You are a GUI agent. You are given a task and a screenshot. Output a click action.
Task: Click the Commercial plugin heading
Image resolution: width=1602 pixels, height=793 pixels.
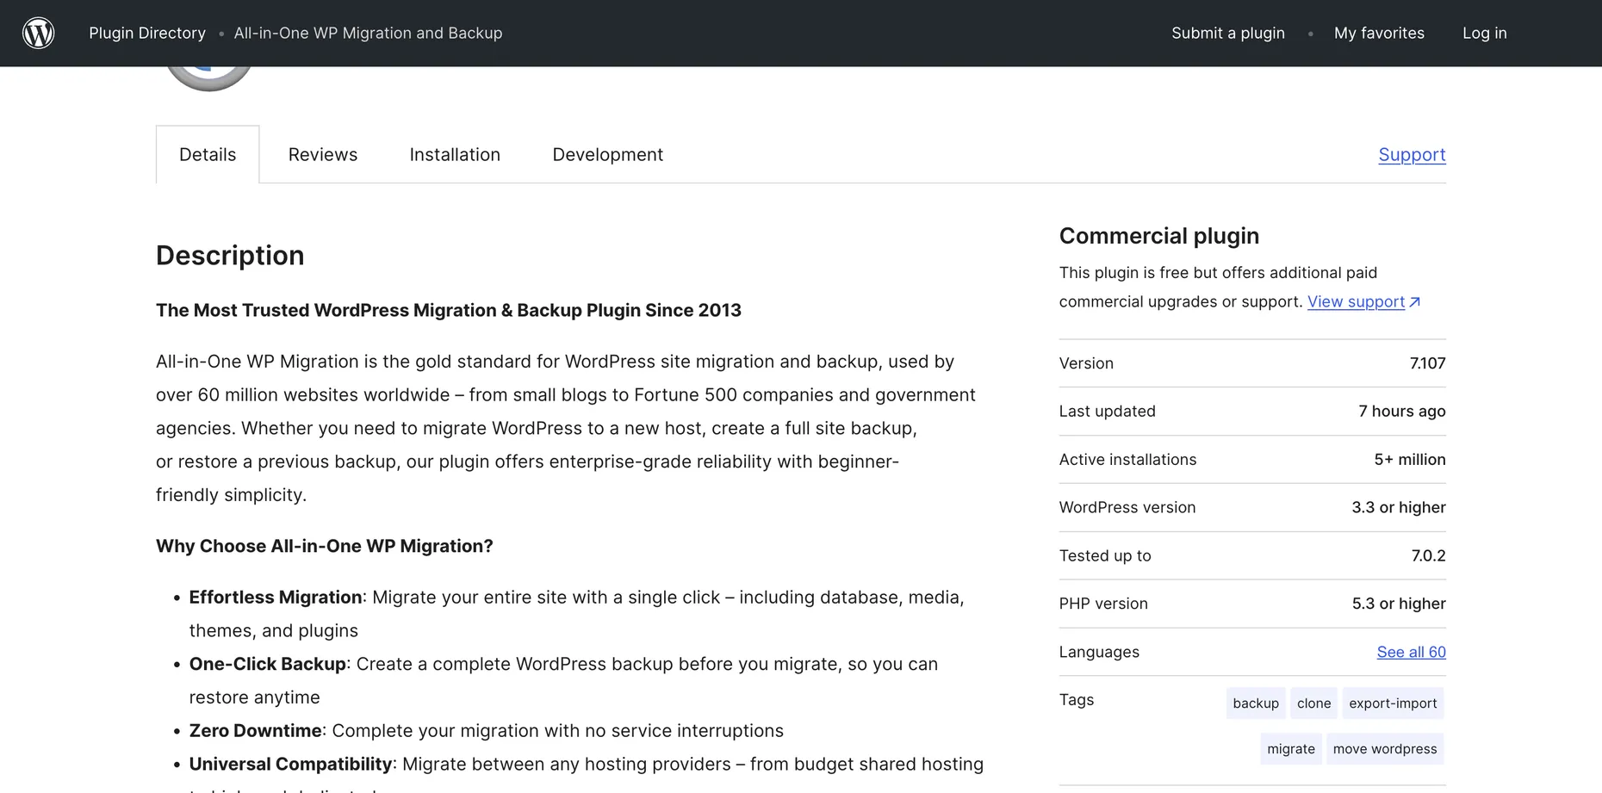(1159, 236)
